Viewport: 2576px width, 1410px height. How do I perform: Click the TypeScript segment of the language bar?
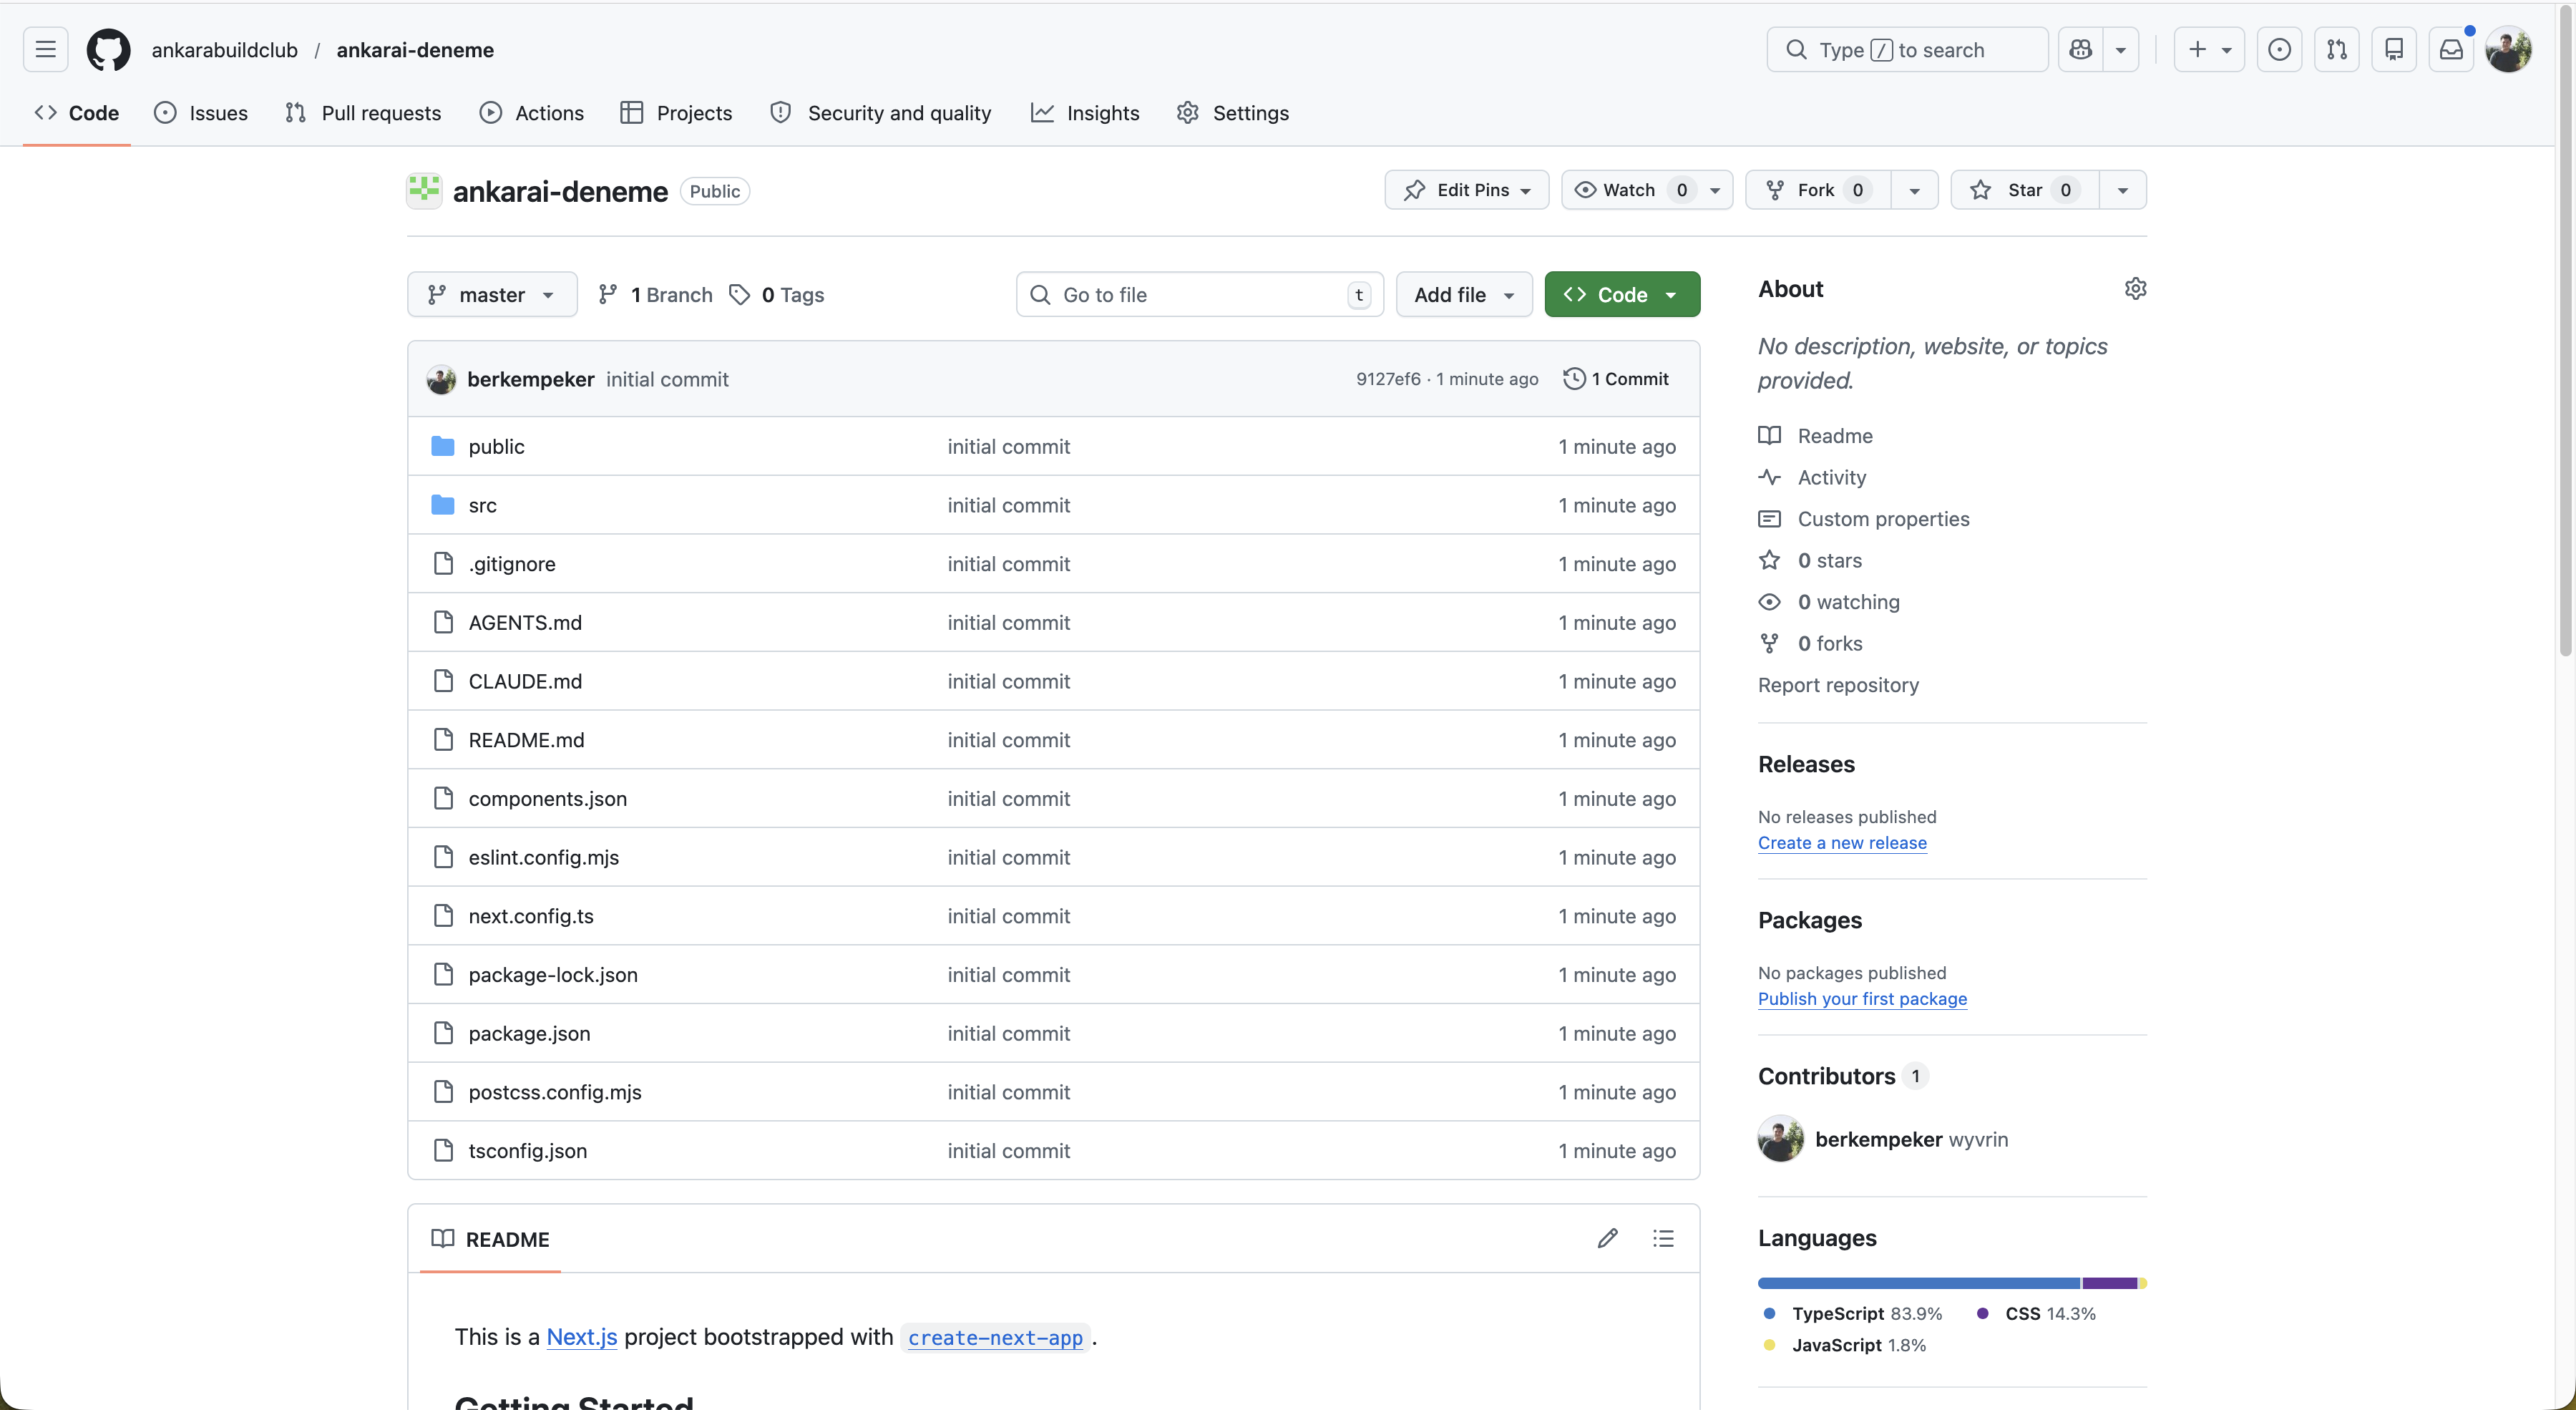pos(1900,1283)
